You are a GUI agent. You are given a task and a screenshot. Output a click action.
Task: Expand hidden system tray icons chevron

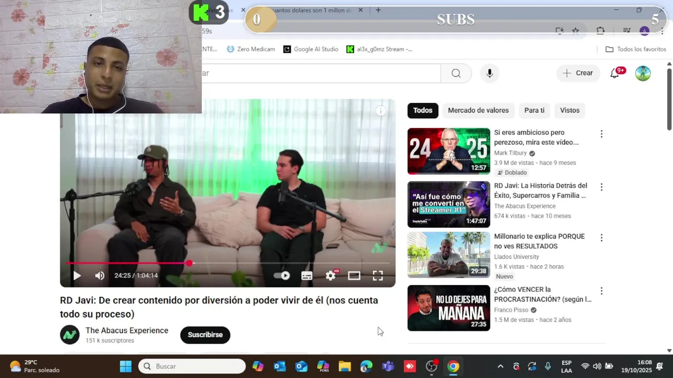(500, 366)
